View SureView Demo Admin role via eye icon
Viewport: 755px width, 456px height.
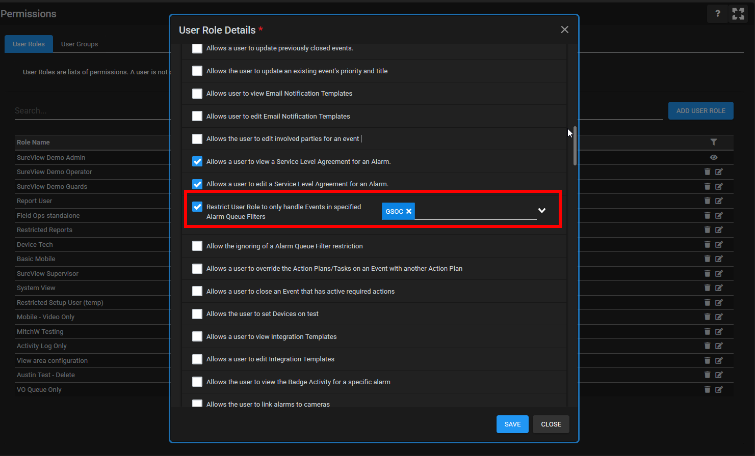(713, 157)
